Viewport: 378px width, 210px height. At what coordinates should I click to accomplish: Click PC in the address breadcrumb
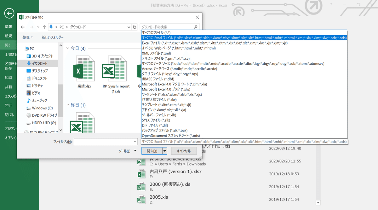(x=62, y=27)
